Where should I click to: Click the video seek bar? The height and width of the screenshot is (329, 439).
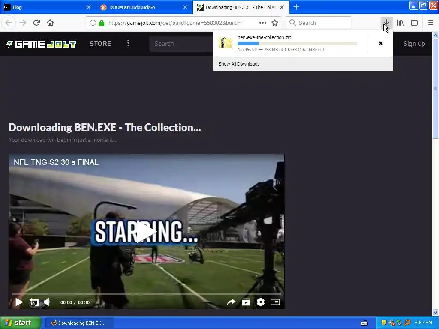click(147, 294)
